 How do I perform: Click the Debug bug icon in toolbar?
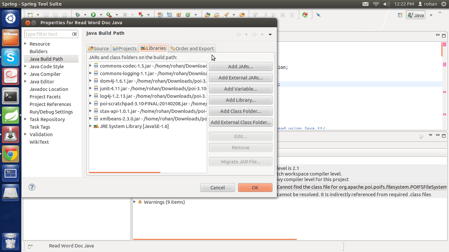(78, 15)
